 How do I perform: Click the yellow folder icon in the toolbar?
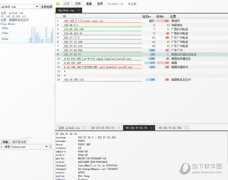[x=58, y=4]
